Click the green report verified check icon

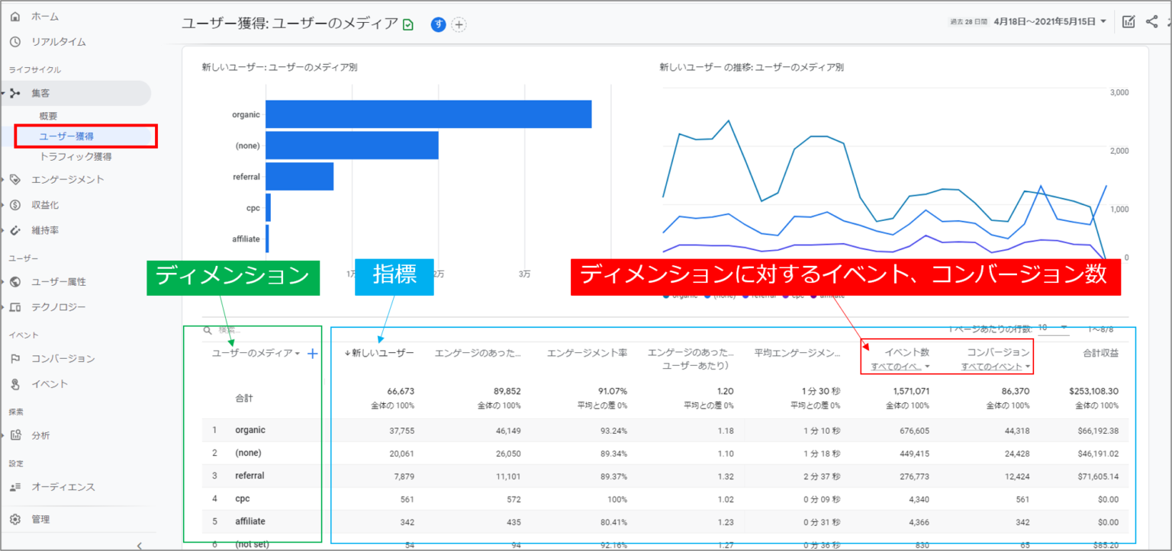click(408, 24)
